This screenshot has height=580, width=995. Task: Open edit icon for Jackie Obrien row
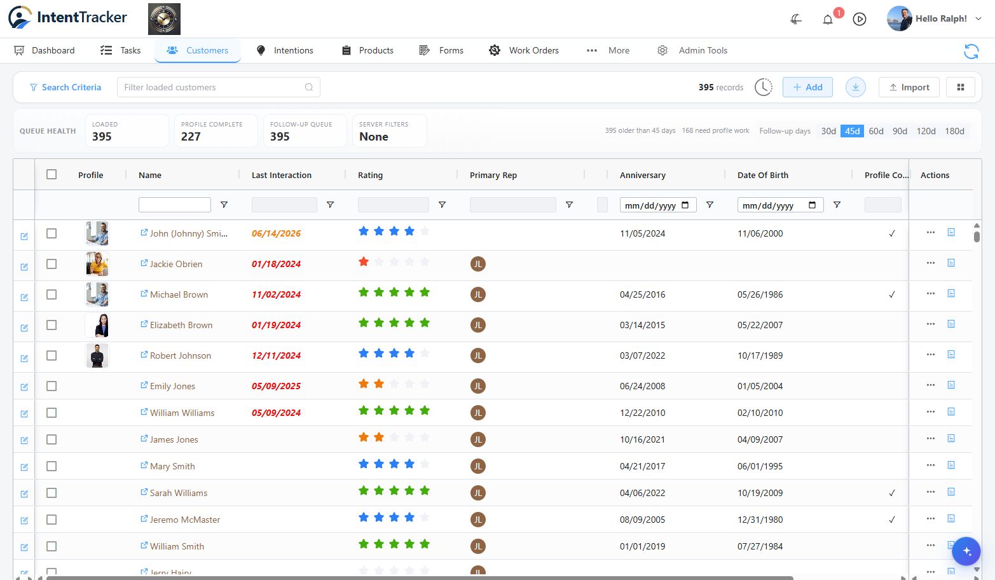tap(24, 267)
